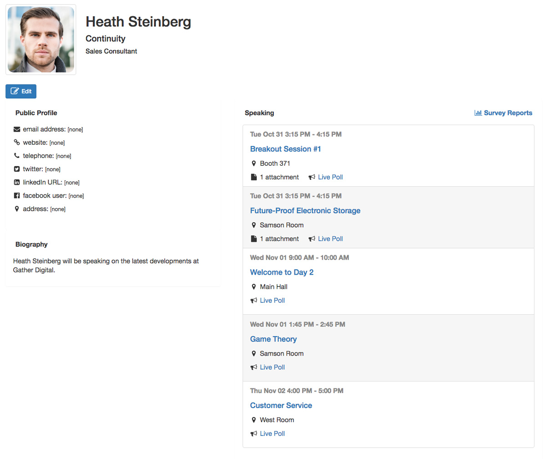Viewport: 546px width, 459px height.
Task: Click the megaphone icon in Breakout Session #1
Action: pyautogui.click(x=312, y=177)
